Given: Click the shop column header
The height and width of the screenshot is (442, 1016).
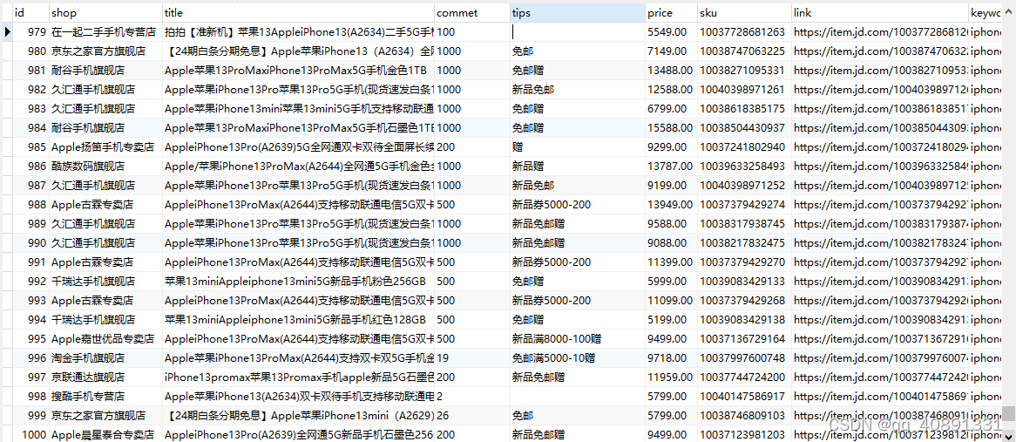Looking at the screenshot, I should coord(105,12).
